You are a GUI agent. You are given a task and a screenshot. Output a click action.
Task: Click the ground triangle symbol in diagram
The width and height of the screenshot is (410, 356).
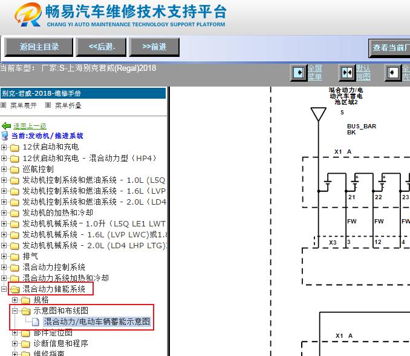coord(318,114)
